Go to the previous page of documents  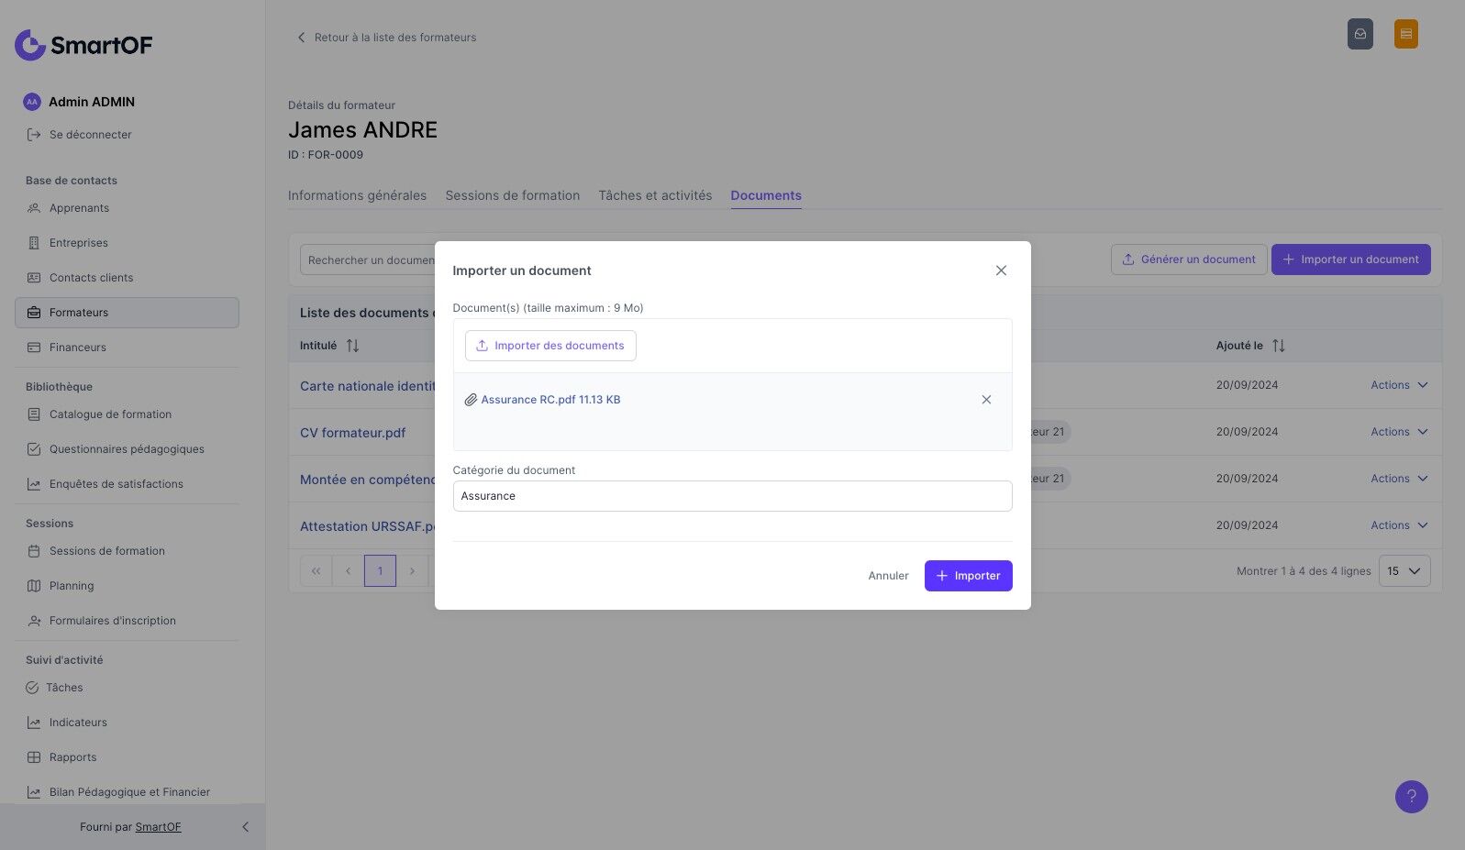tap(348, 571)
